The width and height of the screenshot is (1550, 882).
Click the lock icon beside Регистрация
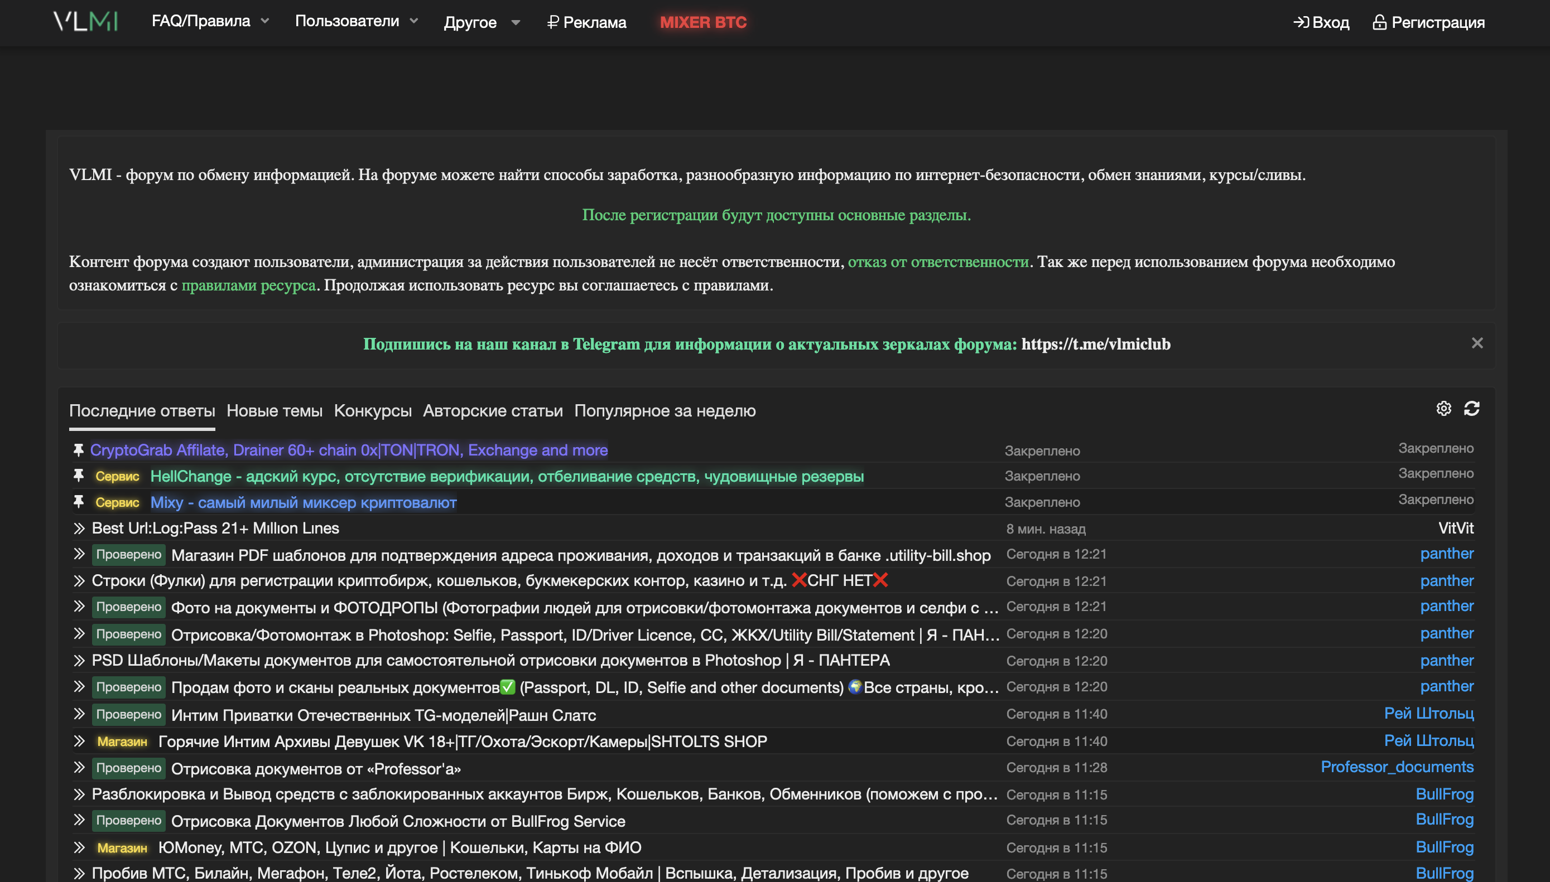click(x=1381, y=22)
